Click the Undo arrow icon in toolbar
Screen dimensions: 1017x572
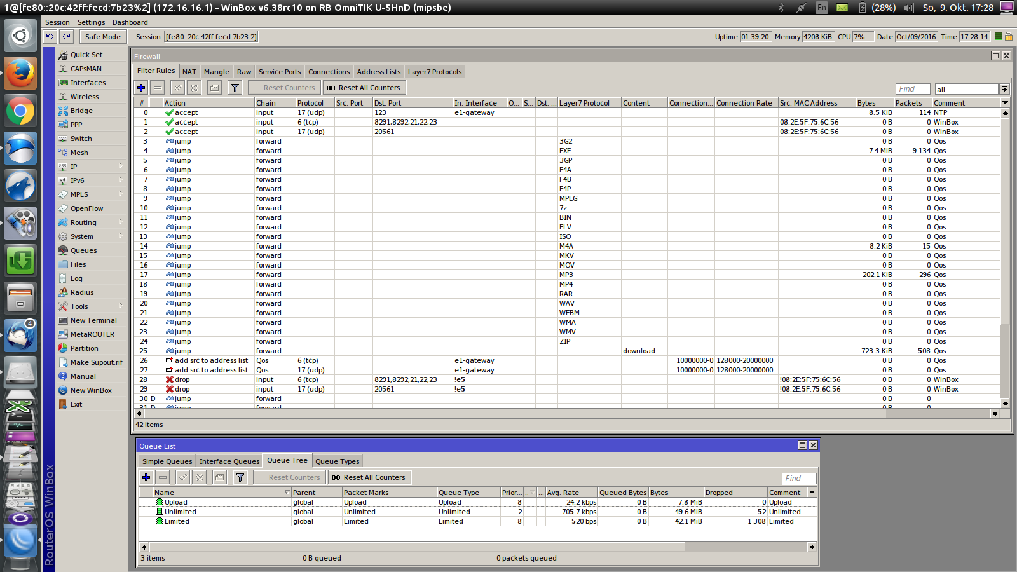50,37
